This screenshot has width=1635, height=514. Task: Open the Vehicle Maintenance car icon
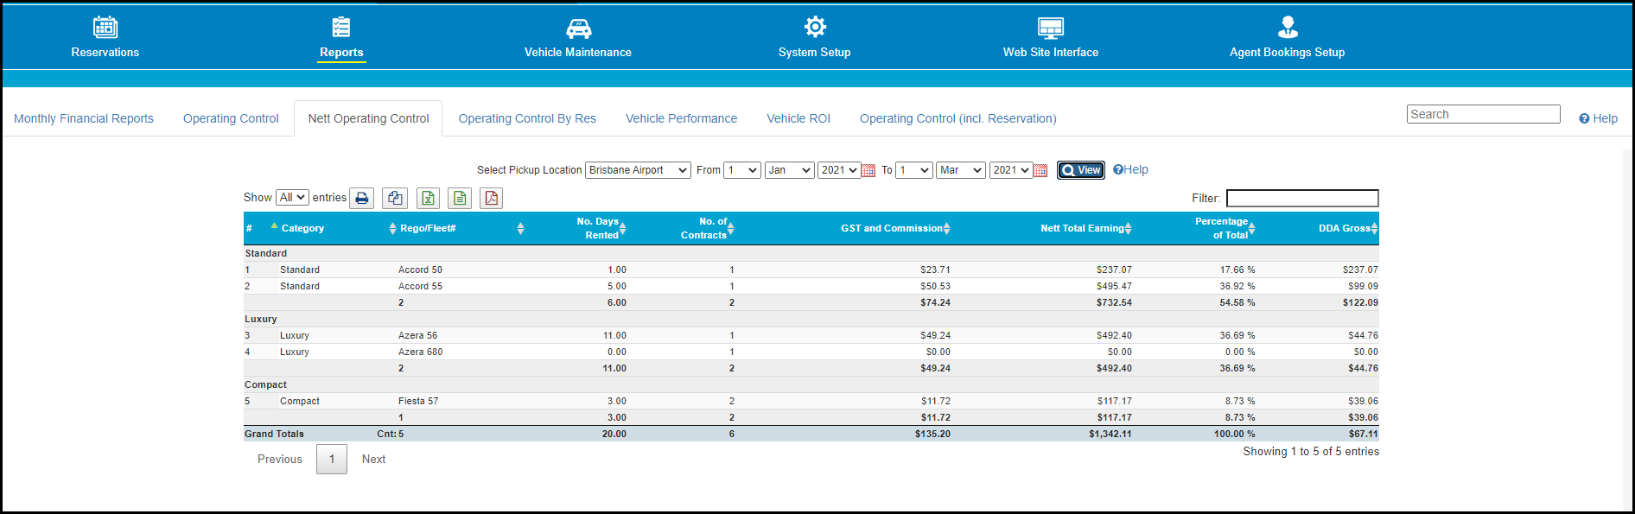click(x=578, y=29)
